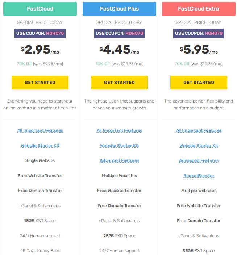Click the HOHO70 coupon badge under FastCloud Plus
The width and height of the screenshot is (237, 255).
pos(119,34)
